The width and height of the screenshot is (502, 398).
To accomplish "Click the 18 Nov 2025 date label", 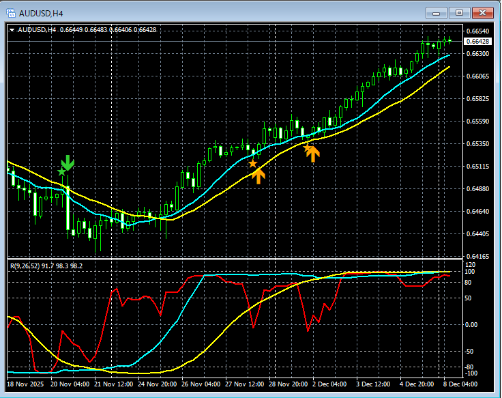I will tap(26, 384).
